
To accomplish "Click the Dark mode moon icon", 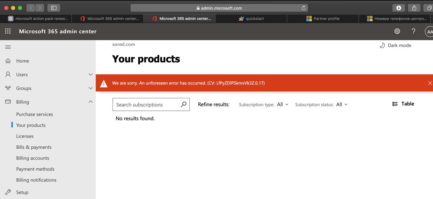I will pyautogui.click(x=382, y=45).
